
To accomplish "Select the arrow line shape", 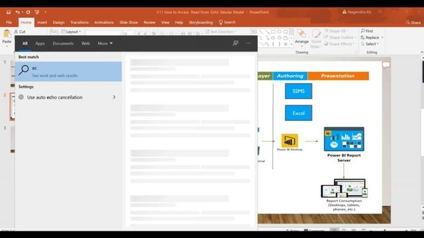I will click(267, 32).
